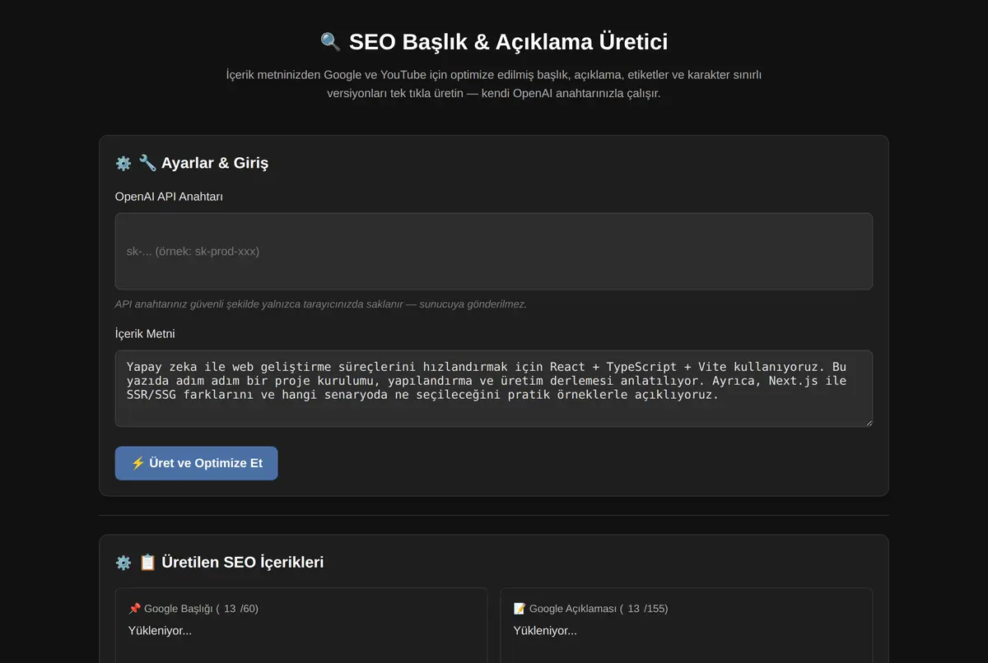988x663 pixels.
Task: Click the SEO Başlık & Açıklama Üretici heading
Action: click(494, 42)
